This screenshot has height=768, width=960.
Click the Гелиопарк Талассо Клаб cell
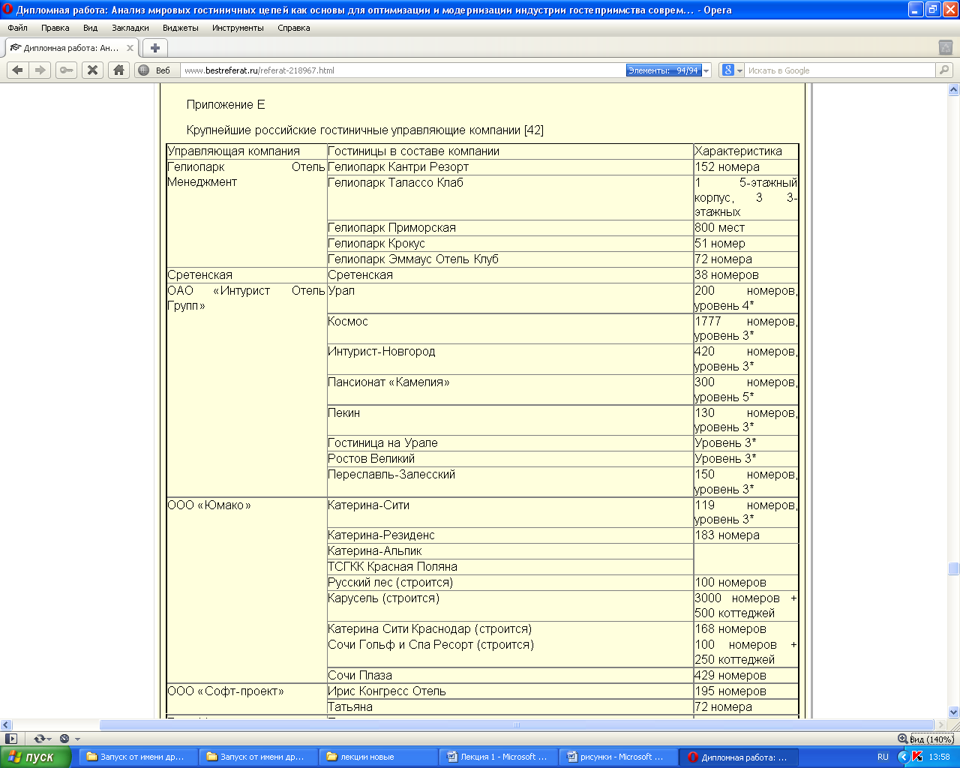510,197
